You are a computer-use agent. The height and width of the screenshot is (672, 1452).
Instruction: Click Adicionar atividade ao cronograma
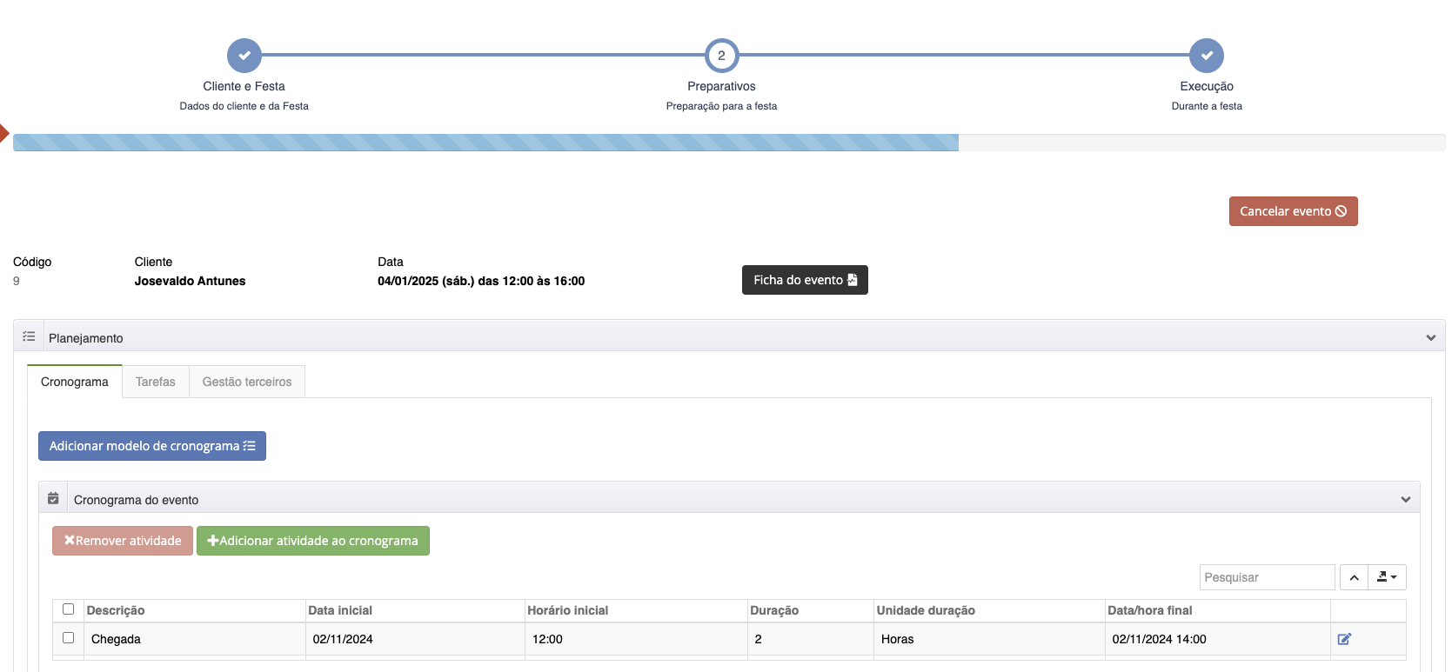tap(313, 541)
